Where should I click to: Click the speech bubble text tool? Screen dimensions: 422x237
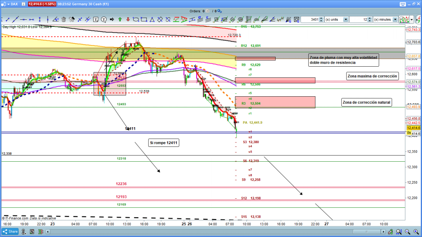(x=103, y=19)
